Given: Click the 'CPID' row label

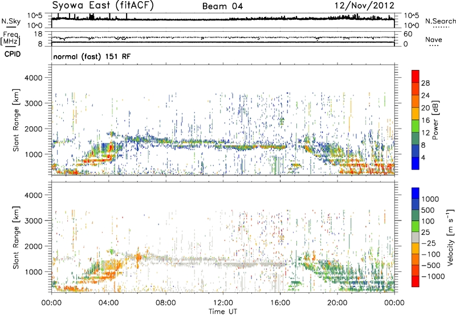Looking at the screenshot, I should click(x=13, y=54).
